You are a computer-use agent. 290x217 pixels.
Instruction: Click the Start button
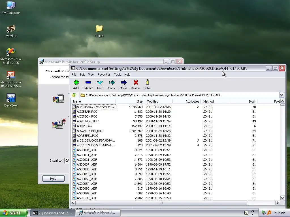[x=14, y=213]
